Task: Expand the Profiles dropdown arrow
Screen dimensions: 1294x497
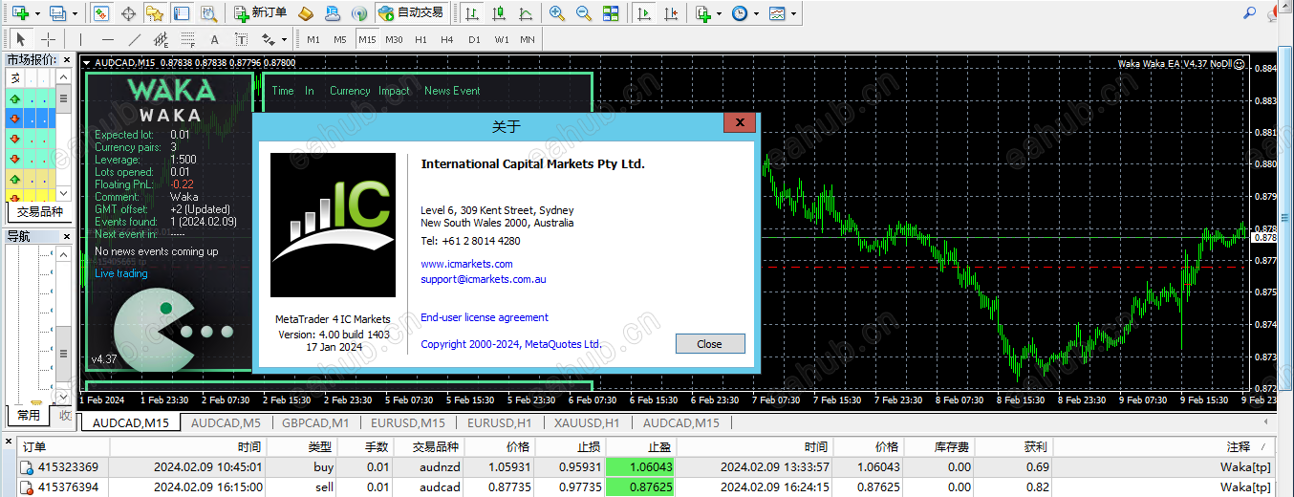Action: point(76,14)
